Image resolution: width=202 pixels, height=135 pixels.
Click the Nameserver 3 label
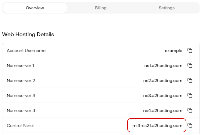pos(21,96)
